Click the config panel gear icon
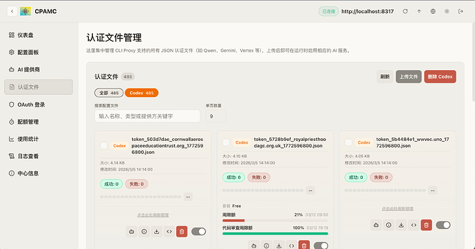Screen dimensions: 475x249 [12, 52]
